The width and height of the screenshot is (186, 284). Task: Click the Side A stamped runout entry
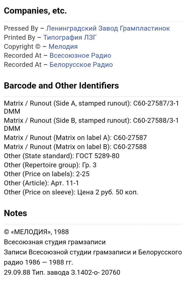[91, 103]
